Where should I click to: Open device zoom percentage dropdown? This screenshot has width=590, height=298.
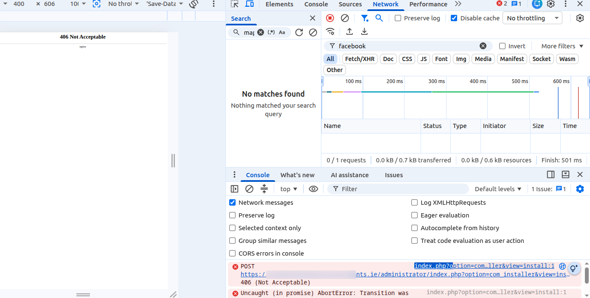(x=78, y=4)
